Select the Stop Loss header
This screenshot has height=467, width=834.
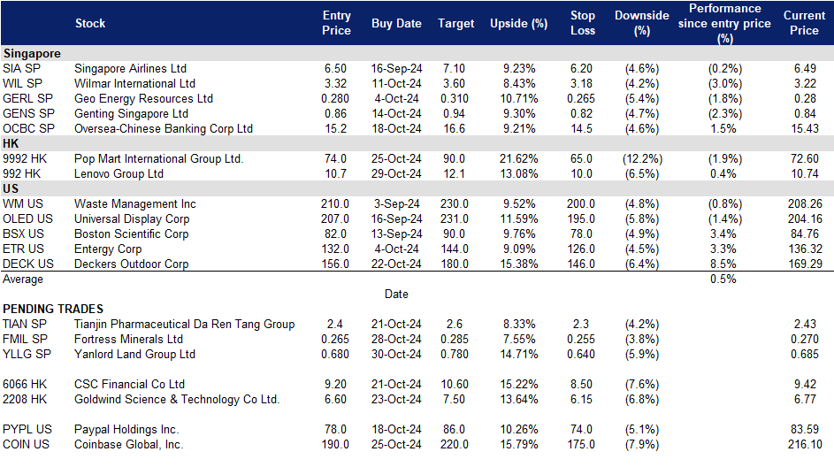click(x=583, y=23)
